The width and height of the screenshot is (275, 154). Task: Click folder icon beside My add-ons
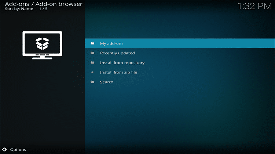(x=92, y=43)
